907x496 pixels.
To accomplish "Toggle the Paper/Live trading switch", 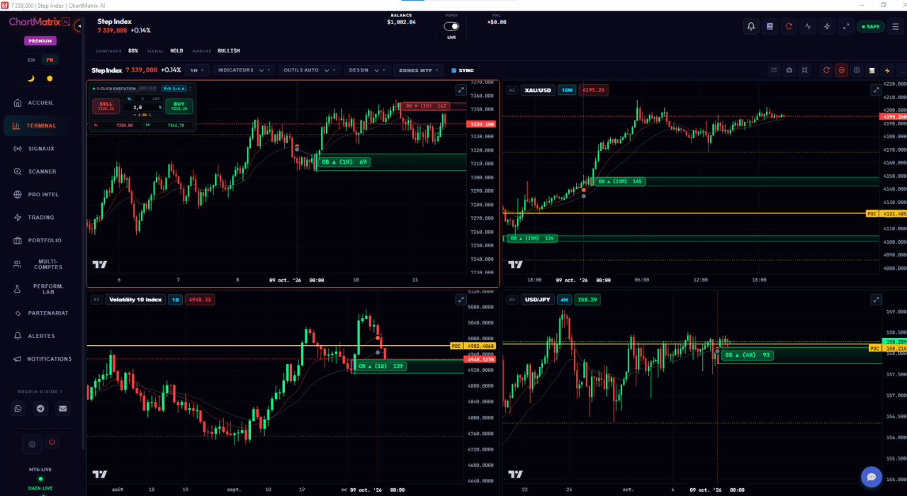I will pyautogui.click(x=451, y=26).
